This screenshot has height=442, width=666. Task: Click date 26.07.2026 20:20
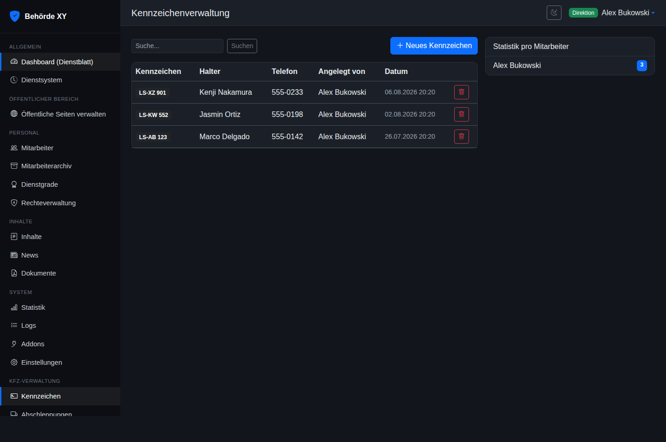pyautogui.click(x=410, y=136)
